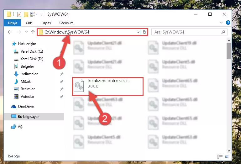Click the folder icon in title bar
This screenshot has height=164, width=241.
[9, 14]
